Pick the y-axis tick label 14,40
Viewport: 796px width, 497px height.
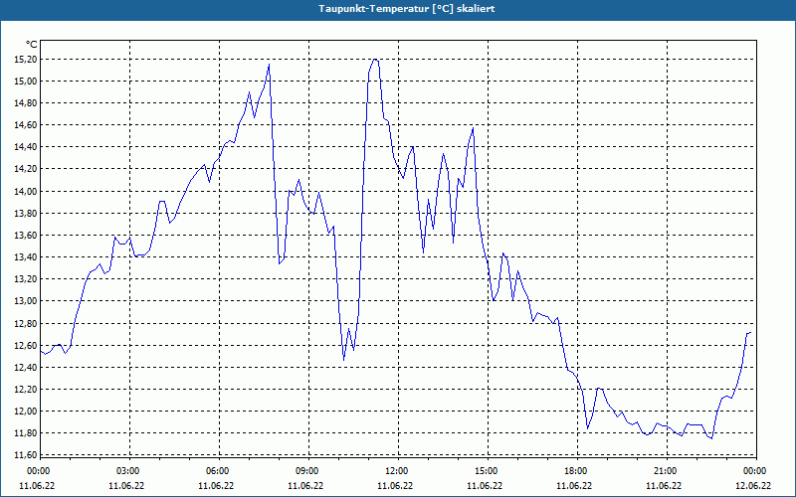point(26,147)
